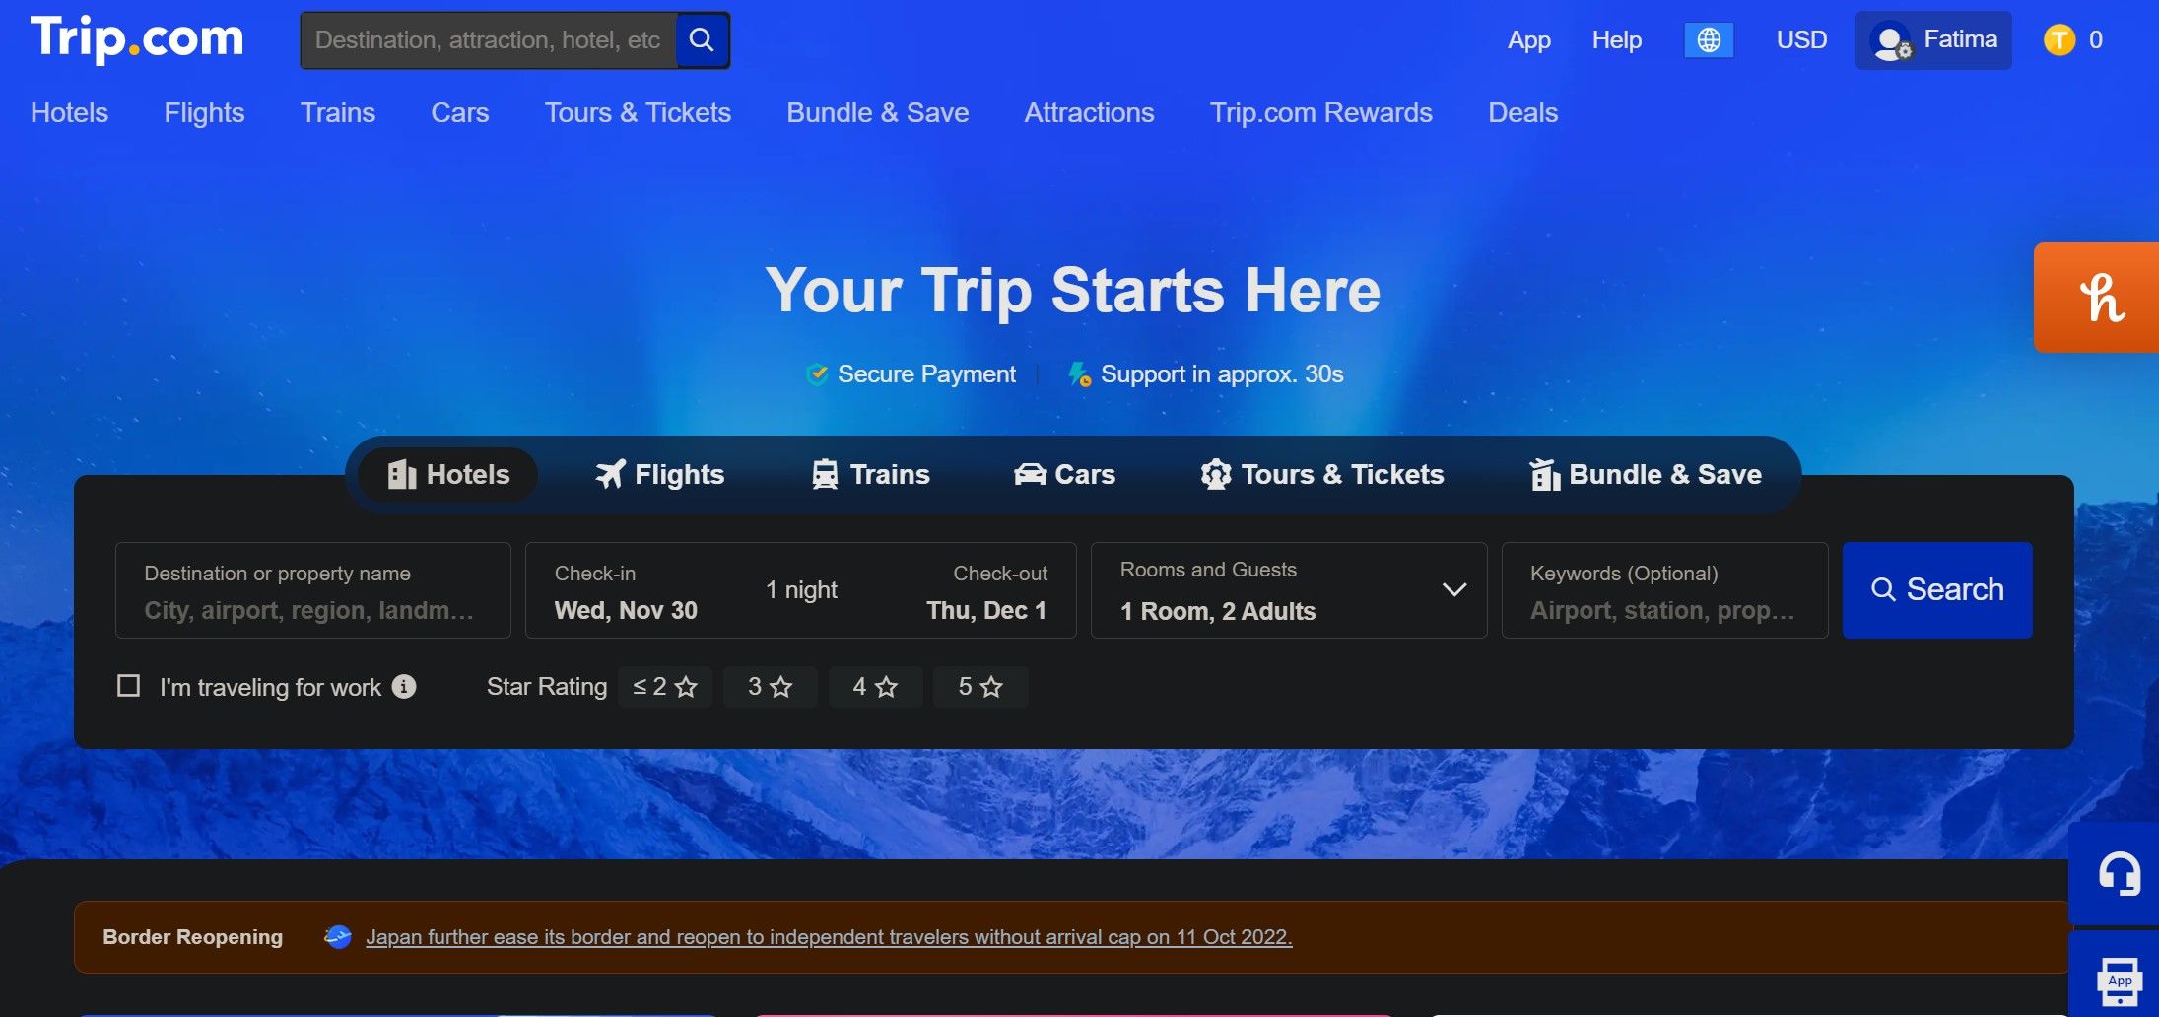
Task: Toggle the 4 star rating filter
Action: 875,687
